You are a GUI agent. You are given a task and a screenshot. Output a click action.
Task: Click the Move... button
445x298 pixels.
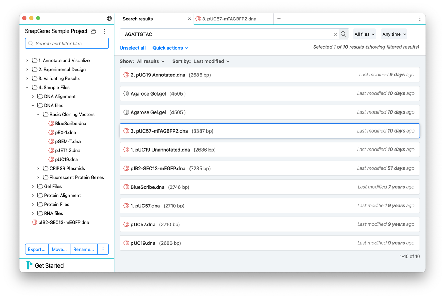59,249
